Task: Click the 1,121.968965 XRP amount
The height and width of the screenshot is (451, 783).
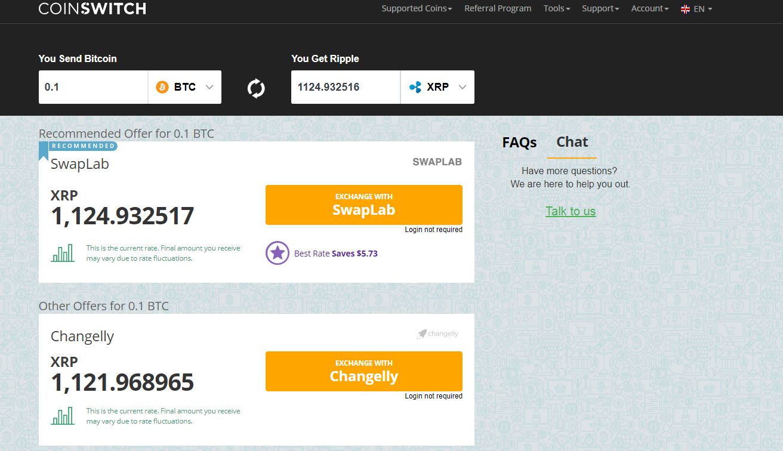Action: (122, 382)
